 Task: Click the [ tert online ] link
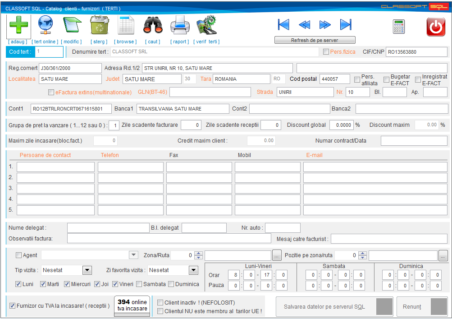click(x=45, y=42)
